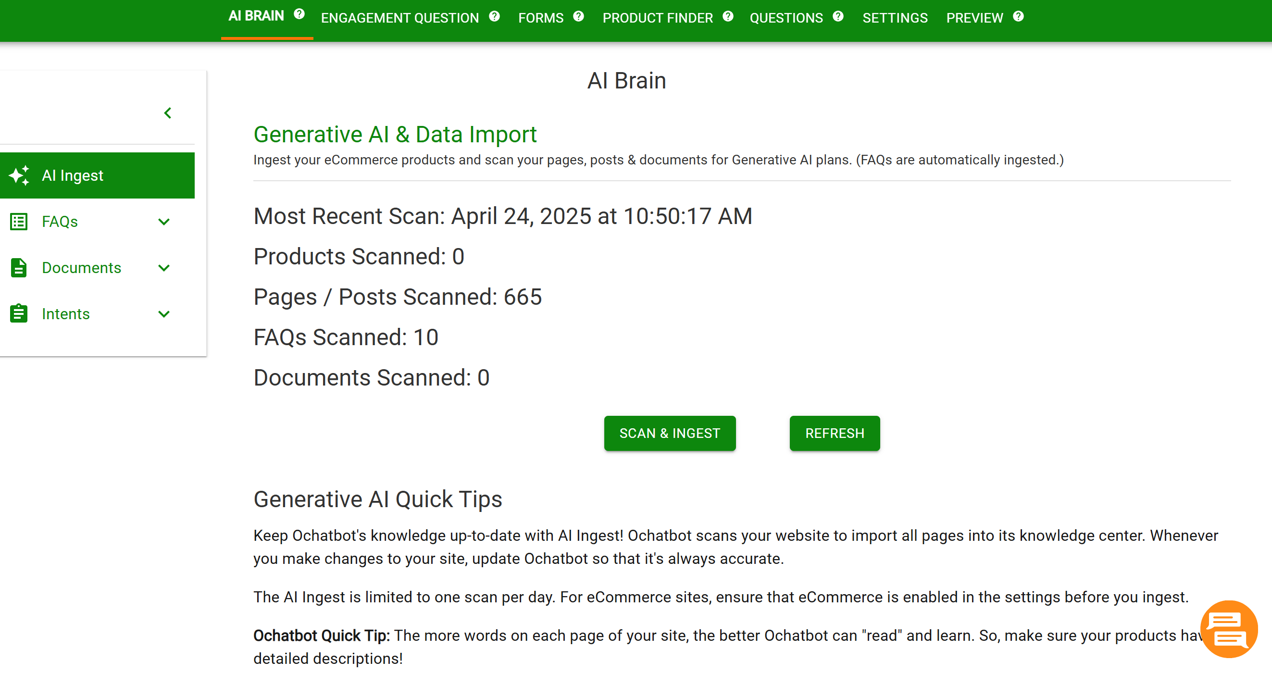Screen dimensions: 1272x673
Task: Expand the FAQs section chevron
Action: [164, 222]
